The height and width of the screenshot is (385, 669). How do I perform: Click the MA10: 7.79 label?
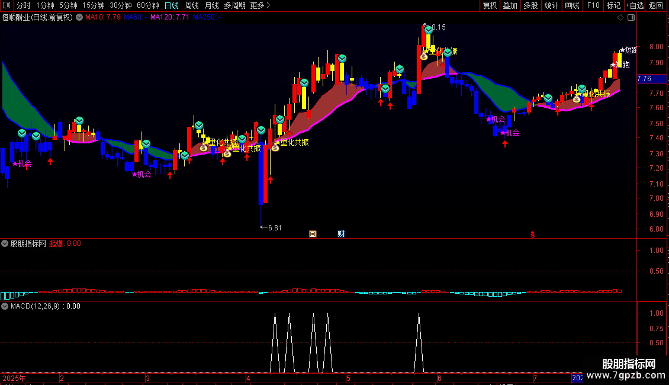tap(103, 17)
